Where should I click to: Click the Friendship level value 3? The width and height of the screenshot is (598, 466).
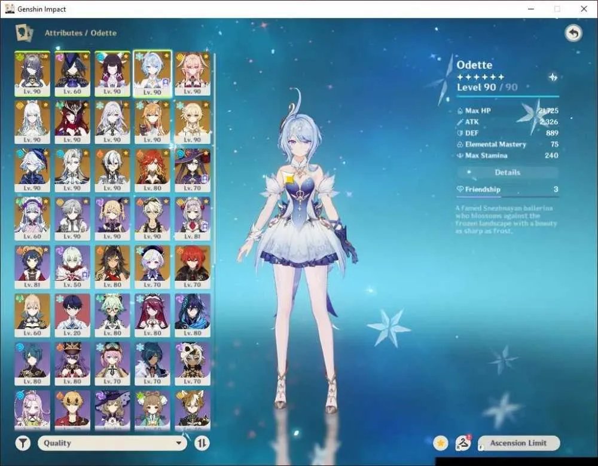556,189
